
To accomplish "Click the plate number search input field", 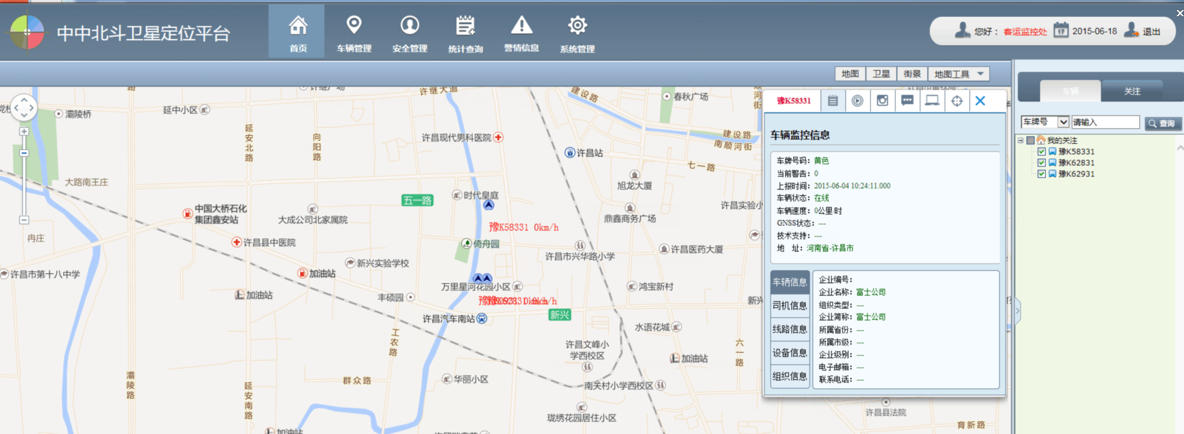I will [x=1105, y=122].
